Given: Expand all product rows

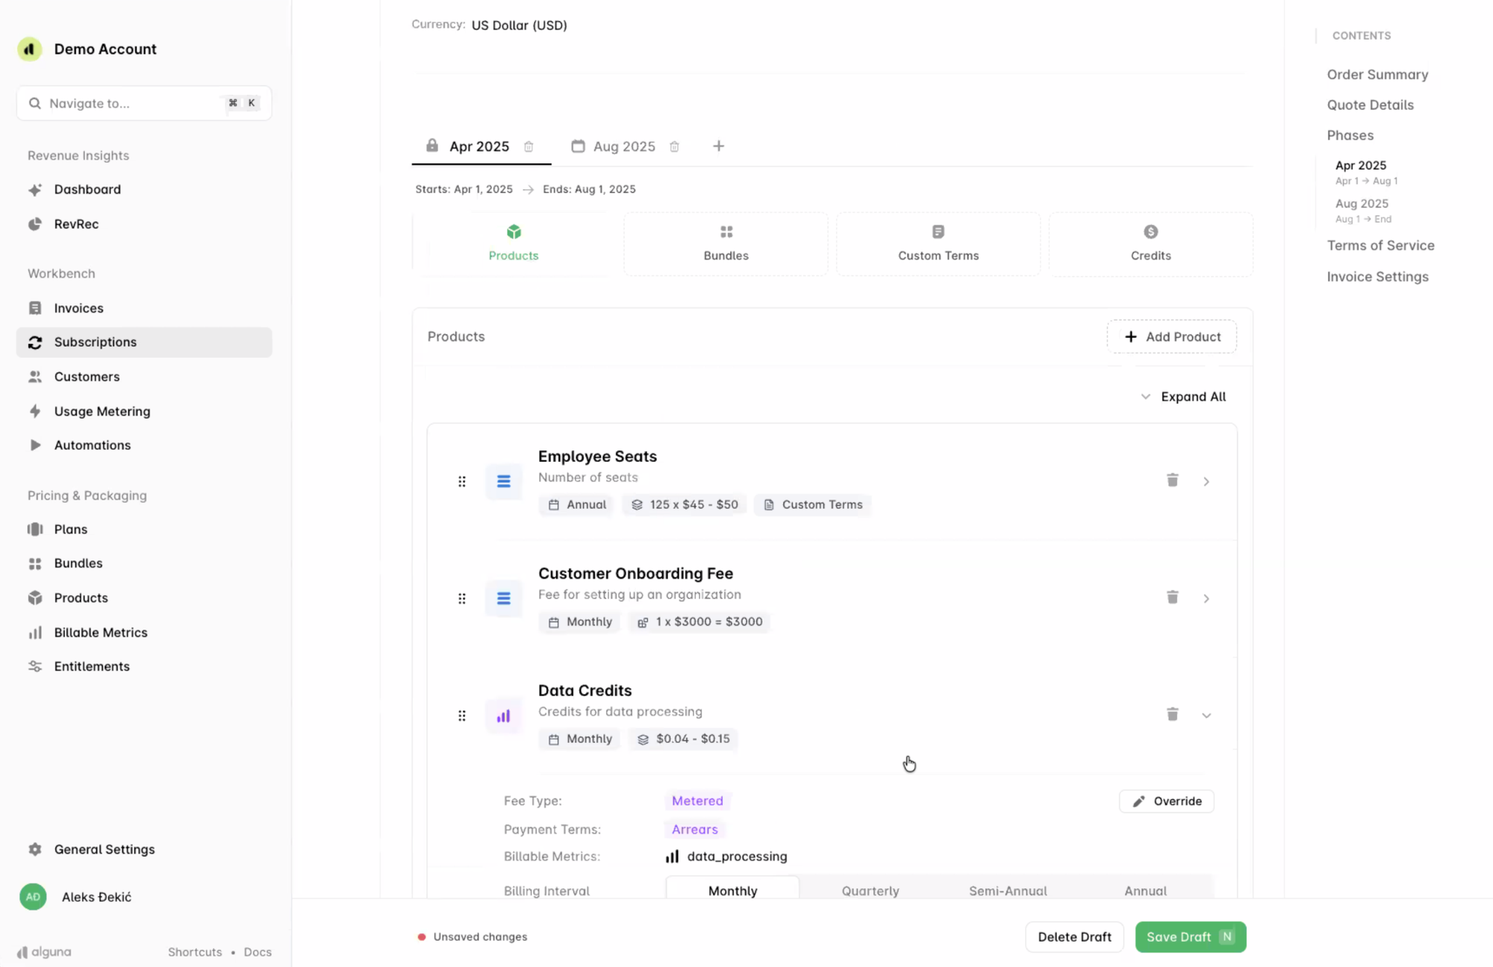Looking at the screenshot, I should click(x=1184, y=396).
